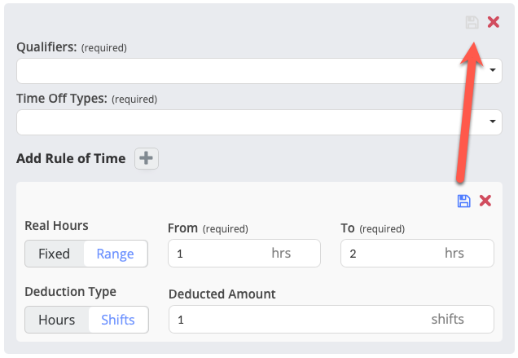Set Deduction Type to Shifts
The width and height of the screenshot is (518, 358).
click(x=118, y=320)
